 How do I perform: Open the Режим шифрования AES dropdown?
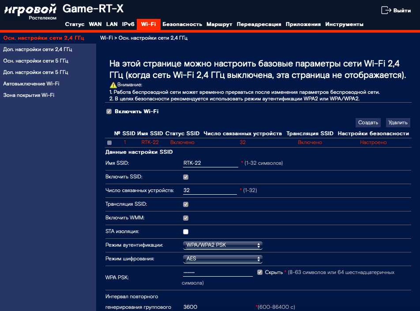222,259
